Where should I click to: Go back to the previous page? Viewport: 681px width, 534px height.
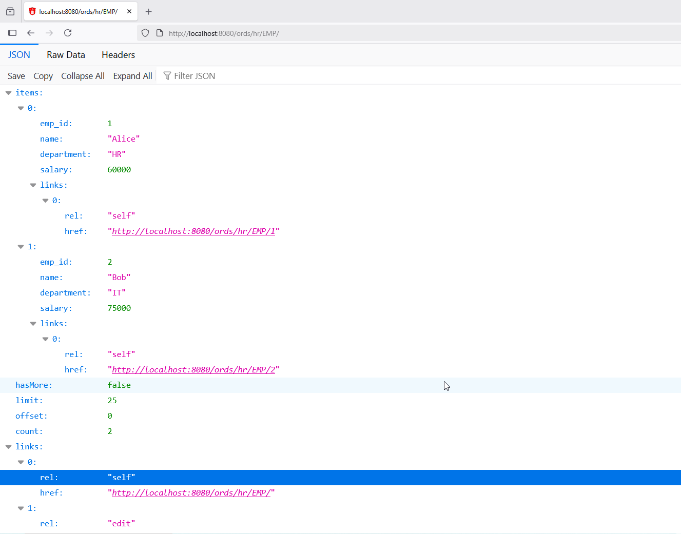[31, 33]
